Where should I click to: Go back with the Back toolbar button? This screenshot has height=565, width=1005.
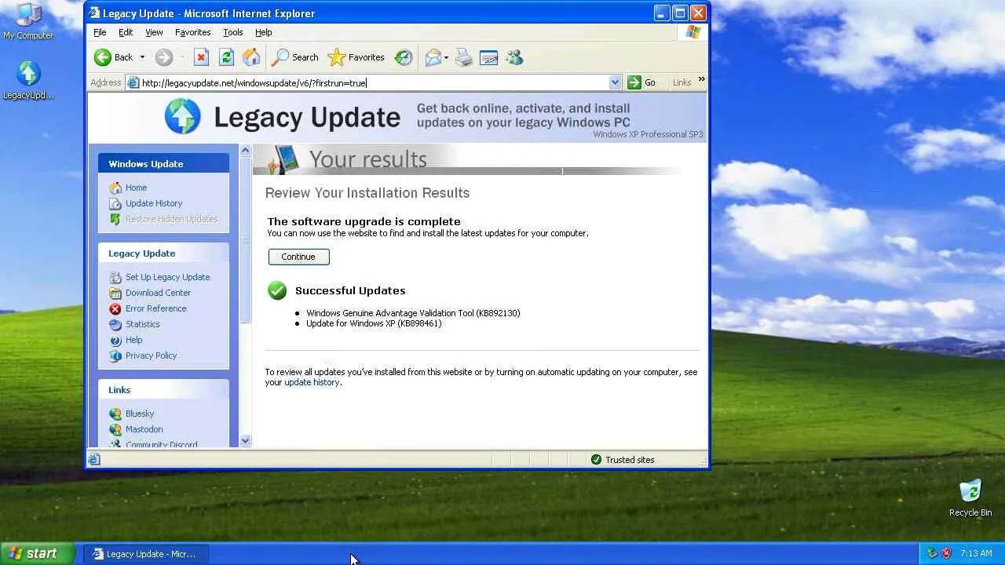click(x=115, y=57)
